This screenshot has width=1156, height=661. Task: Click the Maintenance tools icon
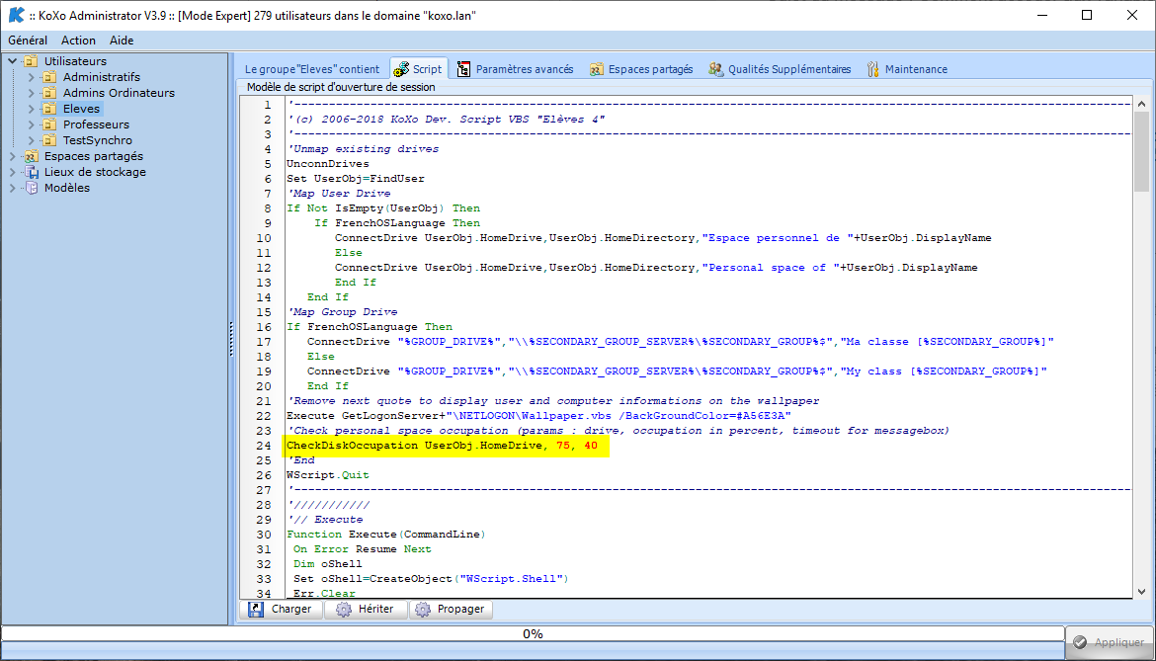[x=872, y=69]
